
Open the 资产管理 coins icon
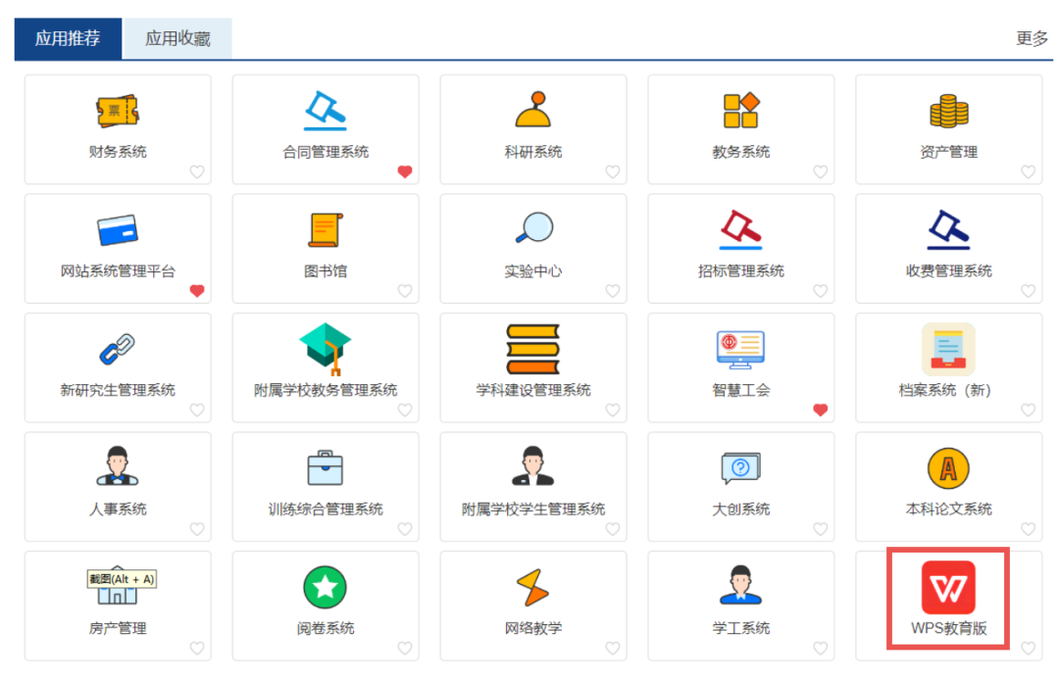pyautogui.click(x=949, y=112)
